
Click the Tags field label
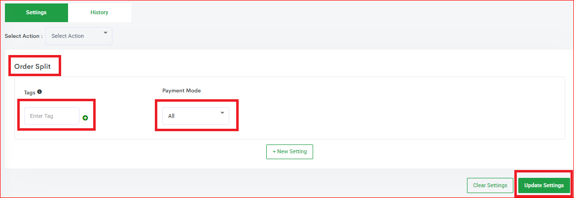29,92
